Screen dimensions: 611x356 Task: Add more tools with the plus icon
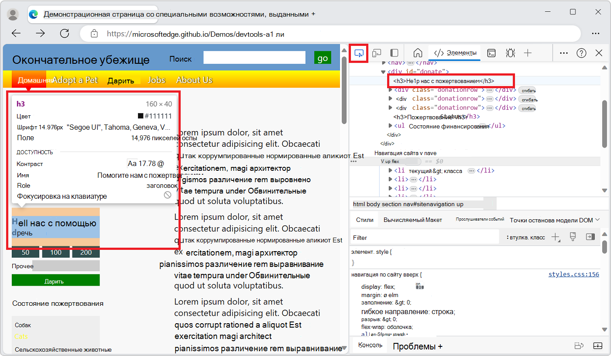click(528, 53)
